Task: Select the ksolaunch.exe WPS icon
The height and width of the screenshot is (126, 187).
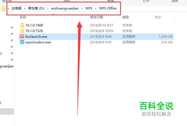Action: pyautogui.click(x=22, y=36)
